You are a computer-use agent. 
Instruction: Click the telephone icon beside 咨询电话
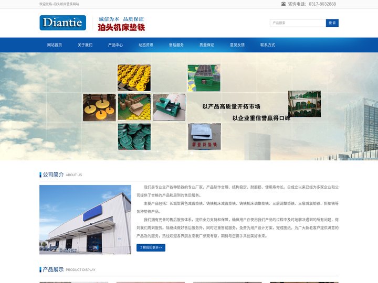point(283,4)
